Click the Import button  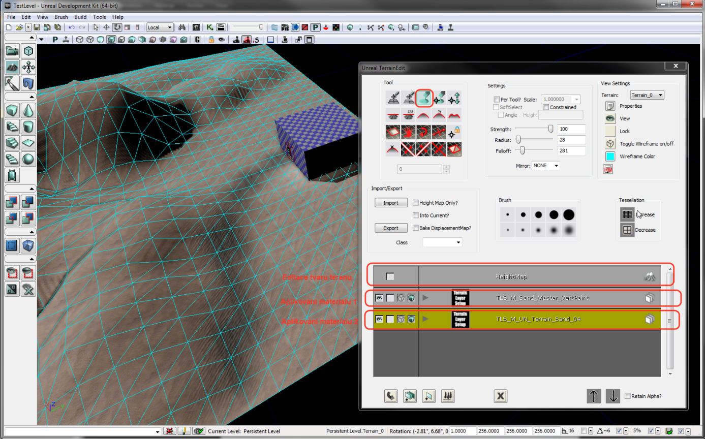pos(391,203)
